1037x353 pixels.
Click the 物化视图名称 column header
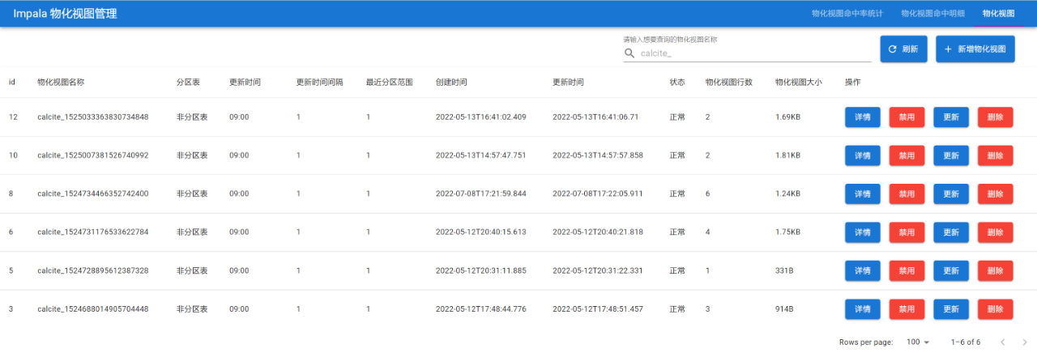61,83
